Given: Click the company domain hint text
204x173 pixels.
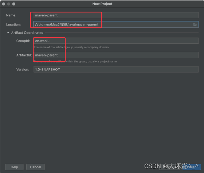Looking at the screenshot, I should pyautogui.click(x=71, y=47).
